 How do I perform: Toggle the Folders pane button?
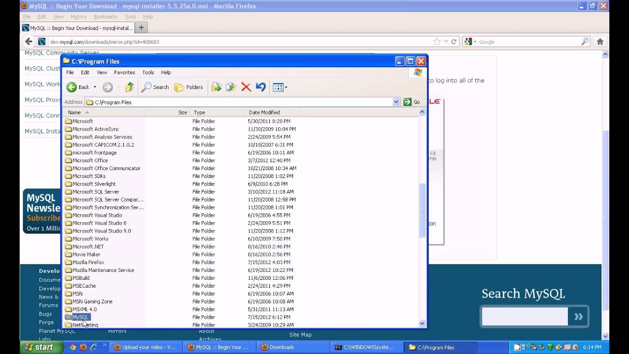pos(189,87)
